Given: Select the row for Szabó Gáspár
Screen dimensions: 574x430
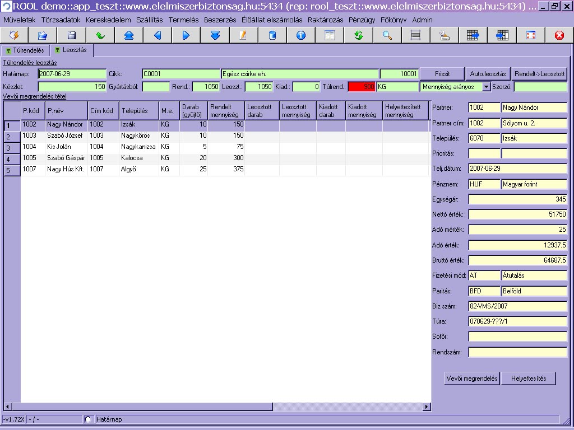Looking at the screenshot, I should click(64, 158).
